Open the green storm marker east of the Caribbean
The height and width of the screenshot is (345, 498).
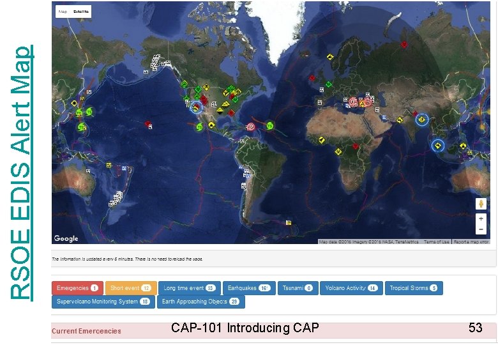[270, 126]
